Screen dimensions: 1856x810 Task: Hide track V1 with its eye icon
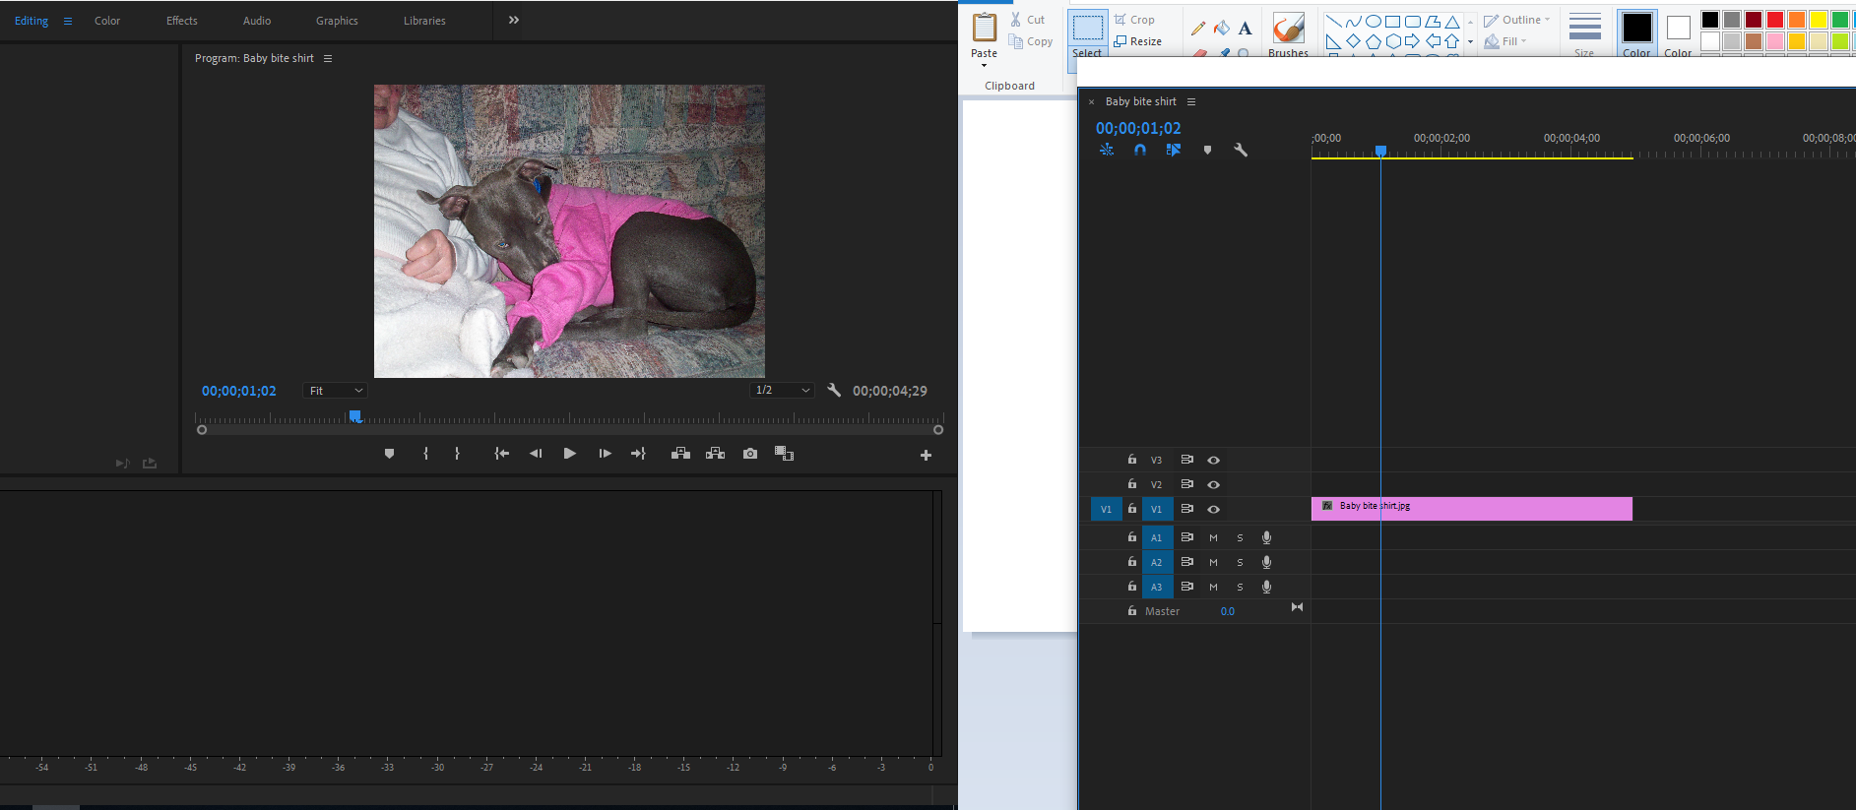pos(1214,509)
